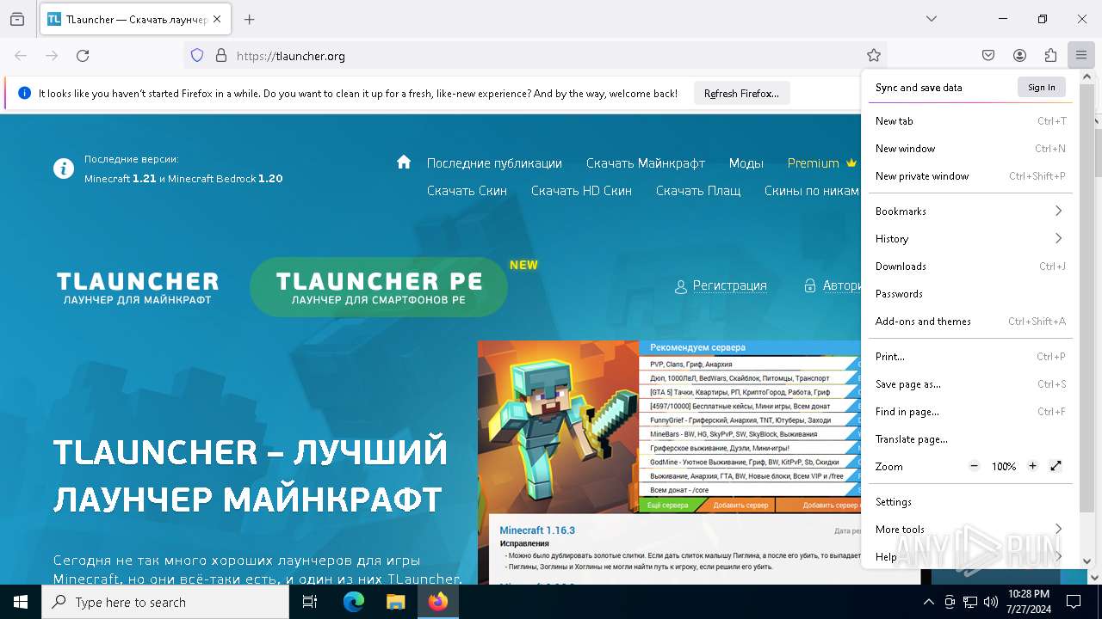Click the TLauncher logo
The height and width of the screenshot is (619, 1102).
[x=138, y=288]
